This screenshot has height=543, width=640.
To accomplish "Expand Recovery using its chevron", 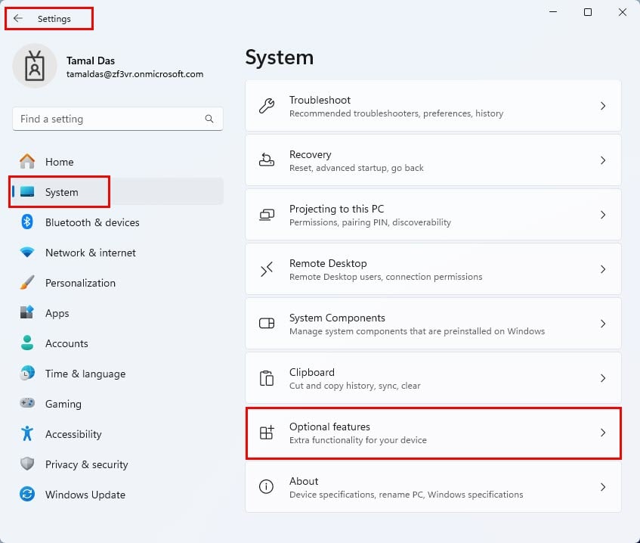I will [x=602, y=160].
